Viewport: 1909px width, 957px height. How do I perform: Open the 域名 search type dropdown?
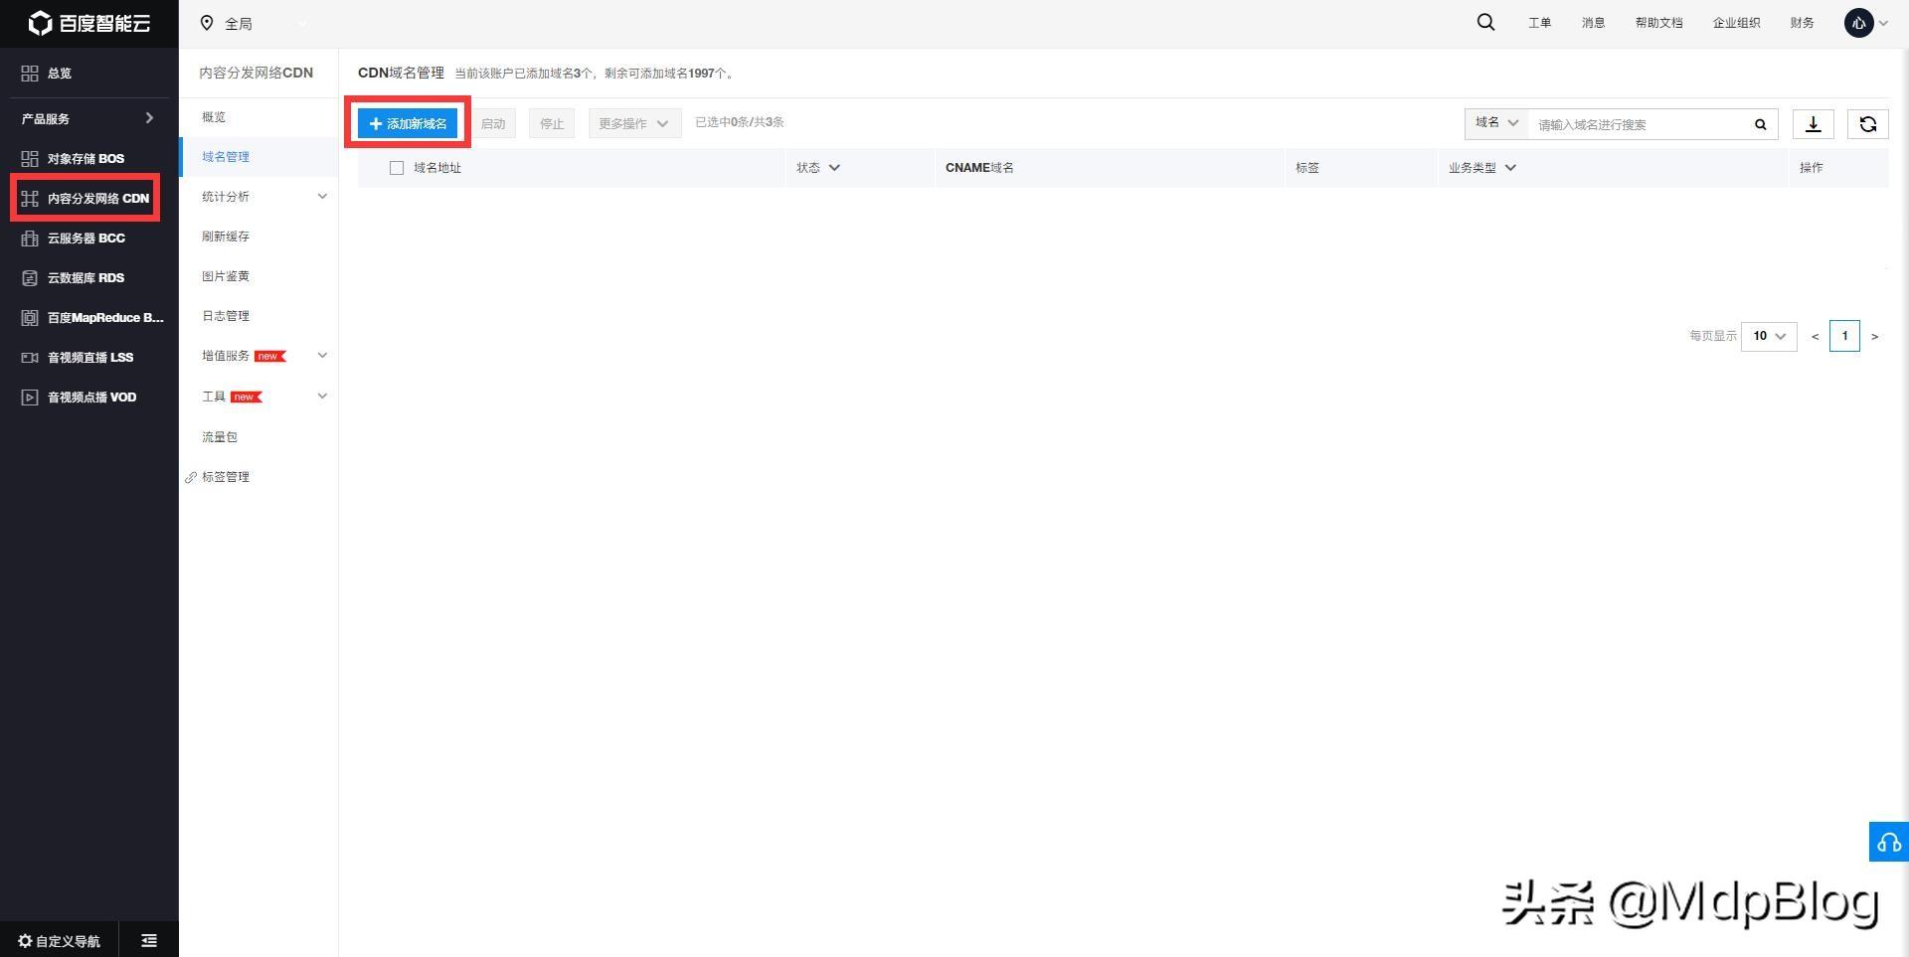click(1496, 123)
